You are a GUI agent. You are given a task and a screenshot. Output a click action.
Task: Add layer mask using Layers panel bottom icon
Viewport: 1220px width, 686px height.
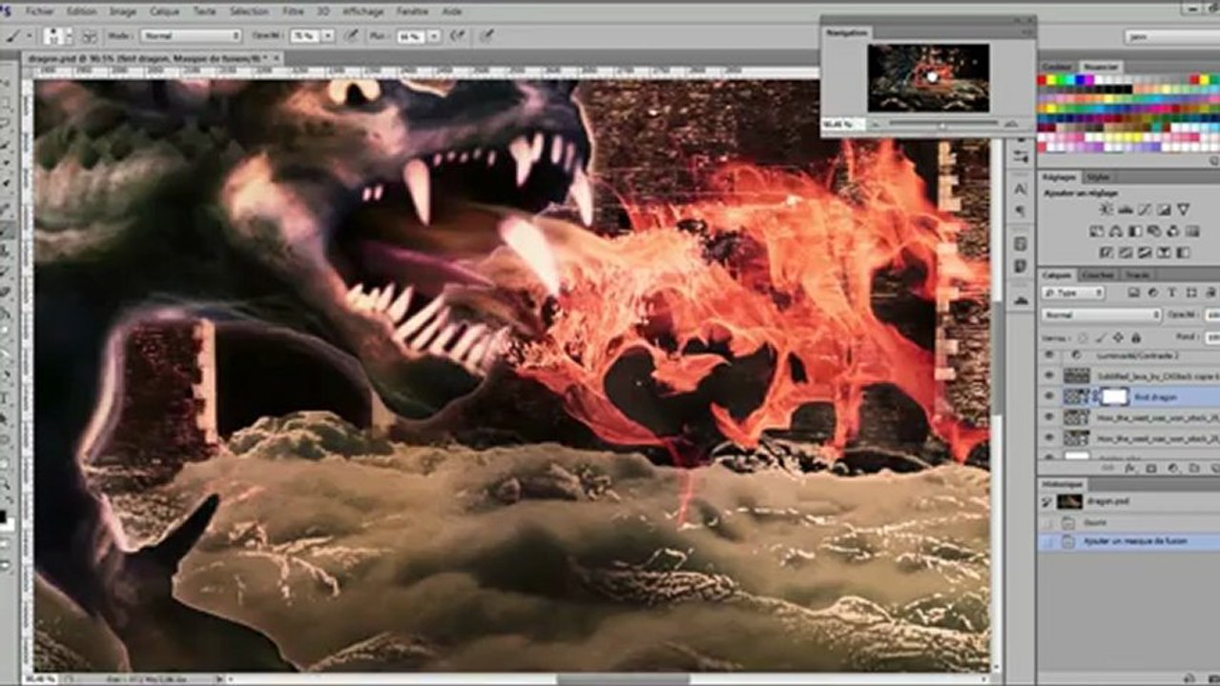(x=1151, y=468)
